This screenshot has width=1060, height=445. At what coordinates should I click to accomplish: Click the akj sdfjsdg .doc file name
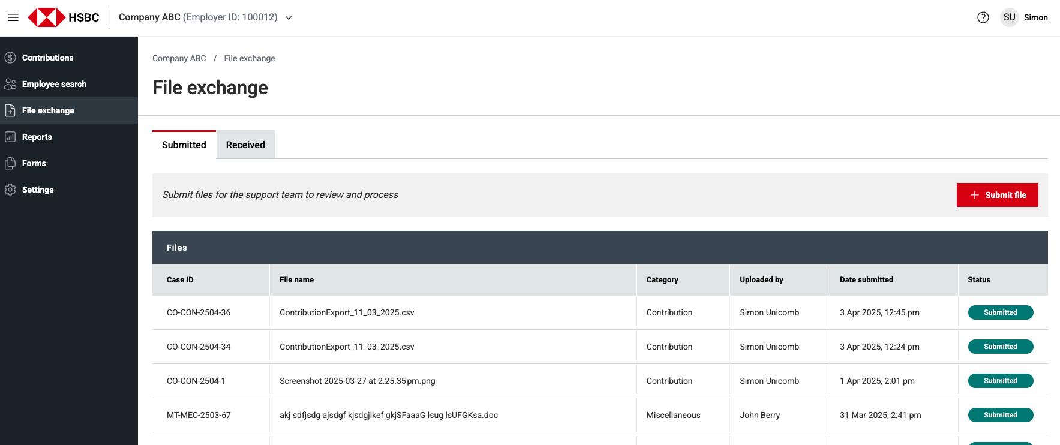click(x=389, y=415)
